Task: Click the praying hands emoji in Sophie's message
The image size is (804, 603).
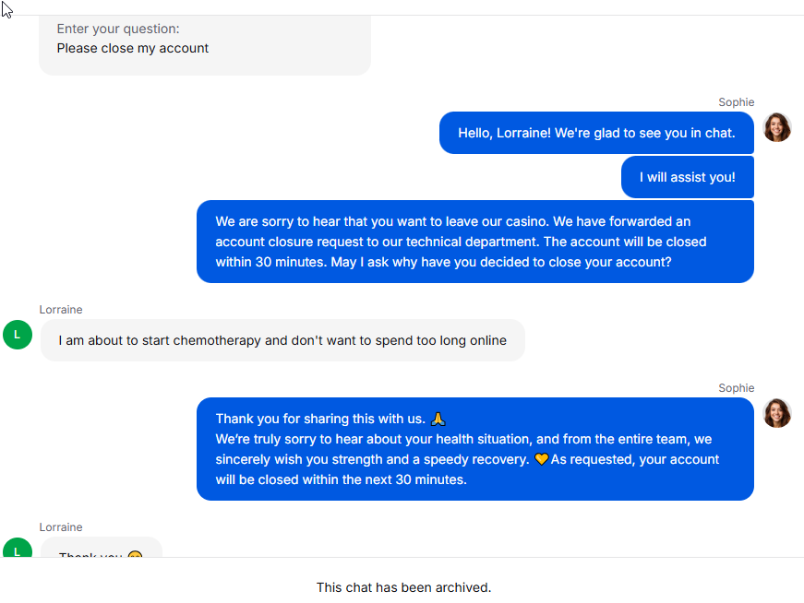Action: [438, 420]
